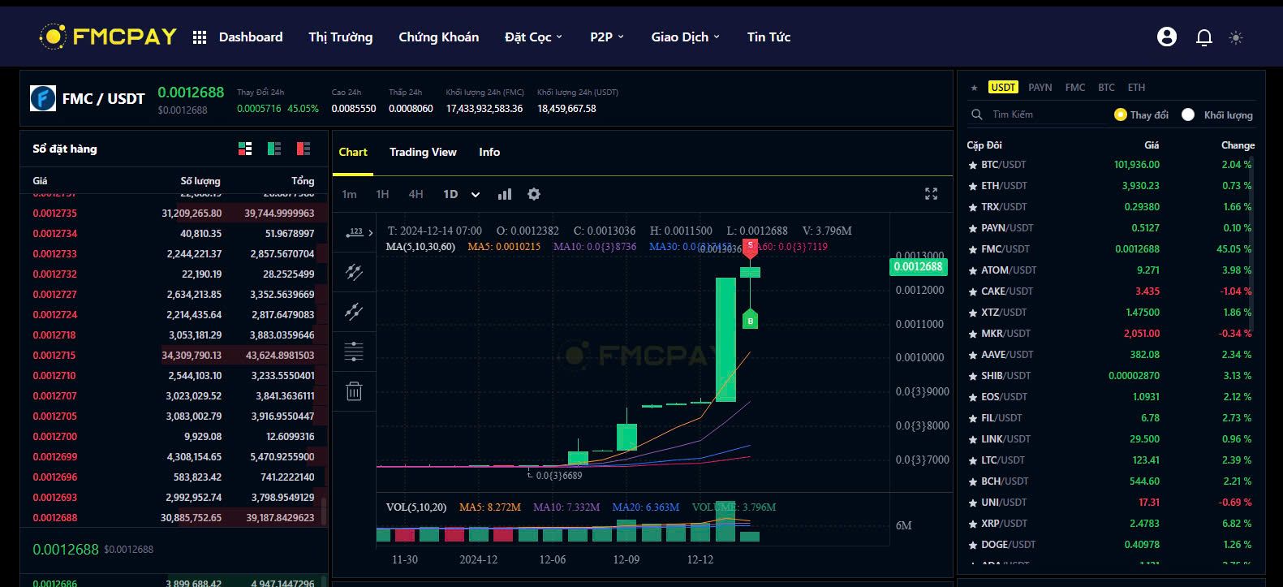The image size is (1283, 587).
Task: Open Chứng Khoán page
Action: pyautogui.click(x=438, y=37)
